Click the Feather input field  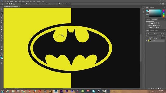(x=23, y=4)
